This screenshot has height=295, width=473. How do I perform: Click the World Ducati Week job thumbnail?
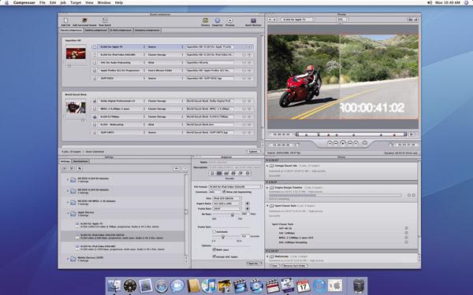pos(76,108)
